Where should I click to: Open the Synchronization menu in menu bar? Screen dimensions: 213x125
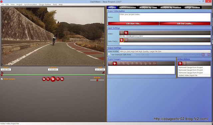point(31,4)
